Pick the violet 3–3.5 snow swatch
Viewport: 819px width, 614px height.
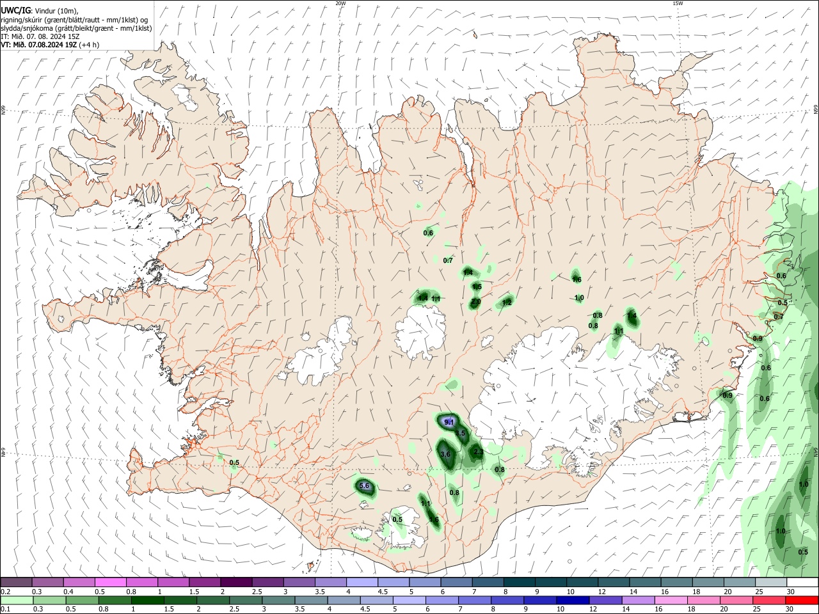[x=299, y=582]
